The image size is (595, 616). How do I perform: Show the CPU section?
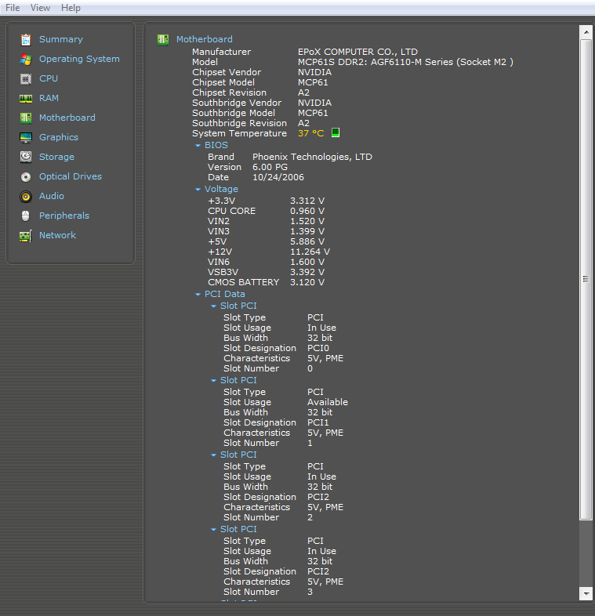pos(49,78)
